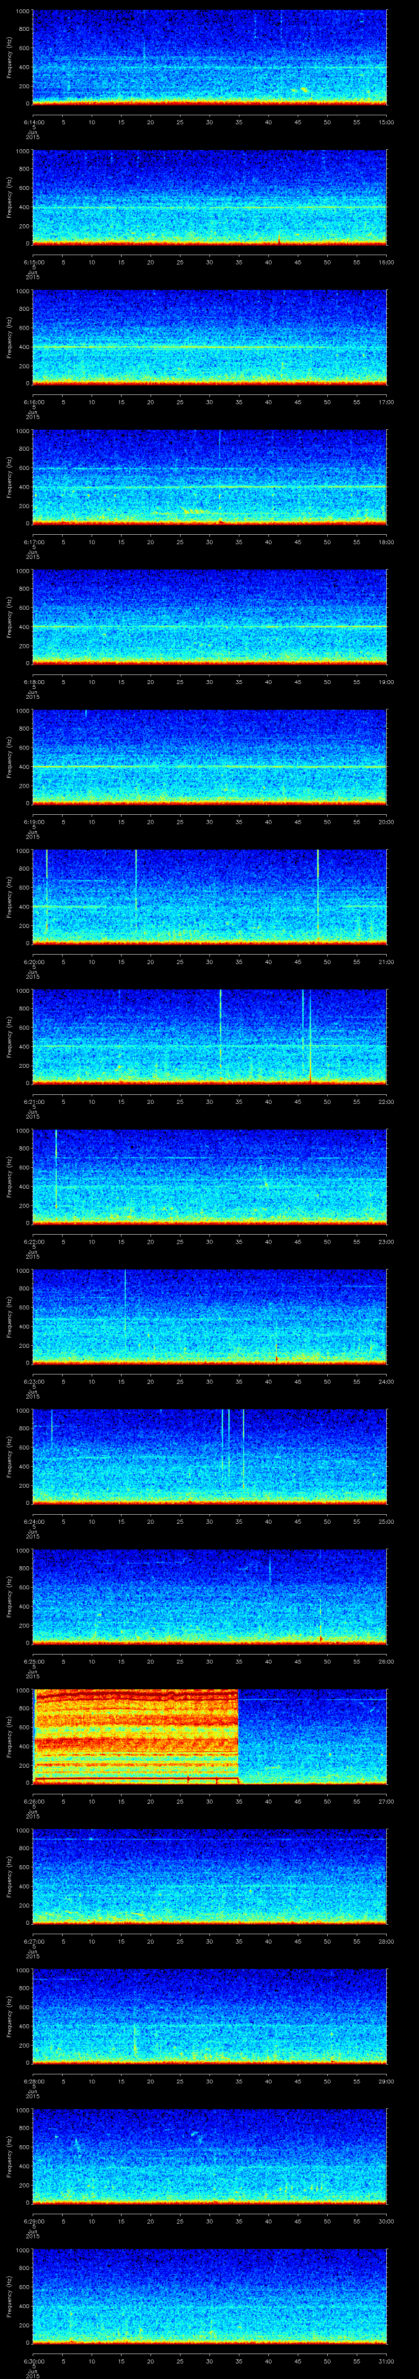
Task: Click the "6:29:00" start time label
Action: click(x=33, y=2222)
